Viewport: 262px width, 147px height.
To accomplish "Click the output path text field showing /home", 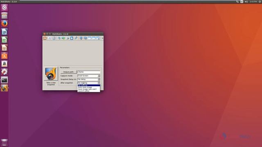I will (x=89, y=72).
